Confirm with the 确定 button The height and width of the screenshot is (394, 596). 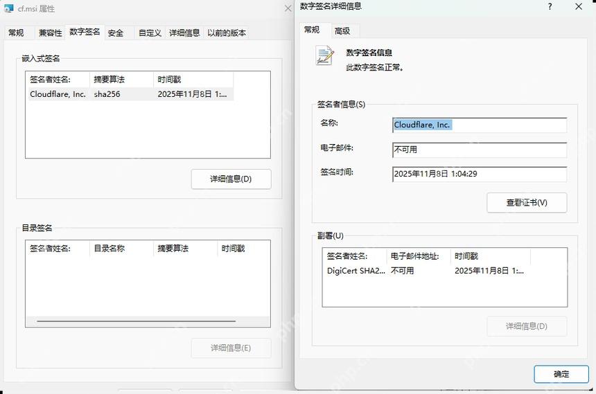(561, 374)
